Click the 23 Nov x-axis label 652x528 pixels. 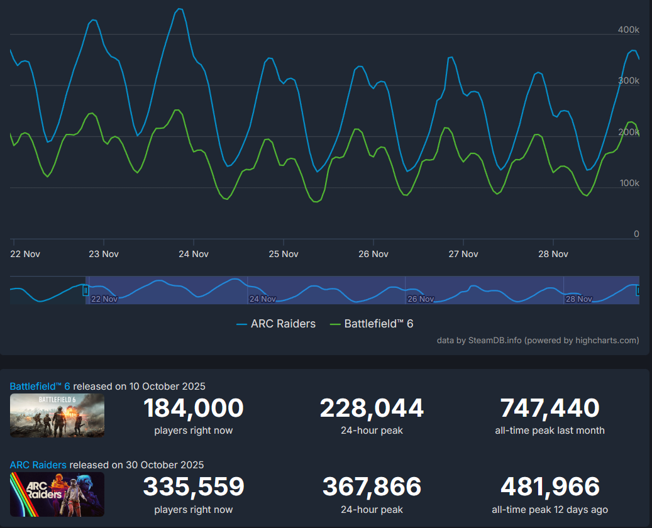pyautogui.click(x=104, y=254)
